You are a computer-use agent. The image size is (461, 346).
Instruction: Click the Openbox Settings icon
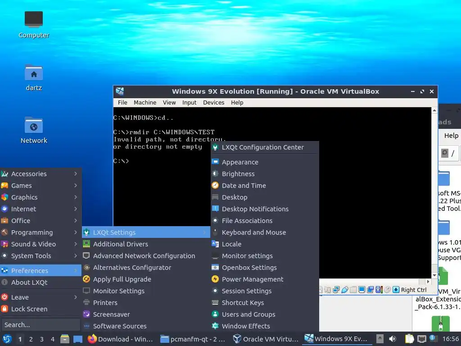(215, 268)
